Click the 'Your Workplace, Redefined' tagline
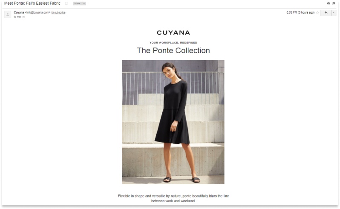Image resolution: width=340 pixels, height=209 pixels. [173, 43]
